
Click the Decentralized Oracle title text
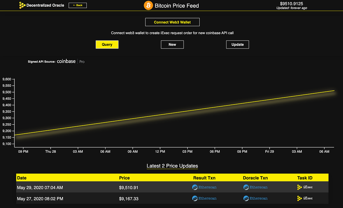pos(45,5)
